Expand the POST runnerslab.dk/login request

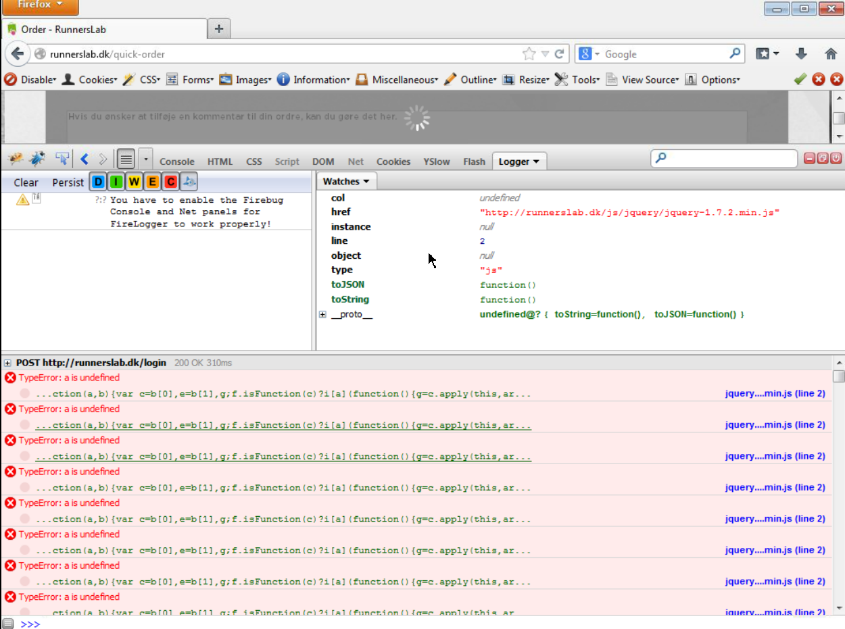tap(8, 363)
